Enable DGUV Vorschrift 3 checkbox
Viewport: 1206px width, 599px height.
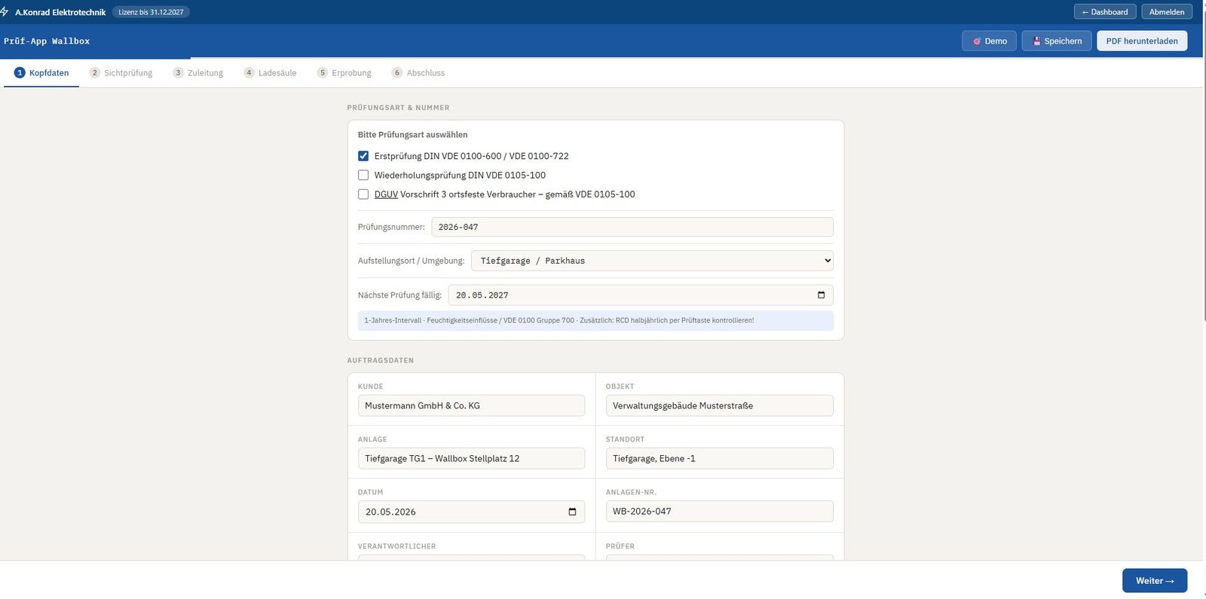coord(363,194)
